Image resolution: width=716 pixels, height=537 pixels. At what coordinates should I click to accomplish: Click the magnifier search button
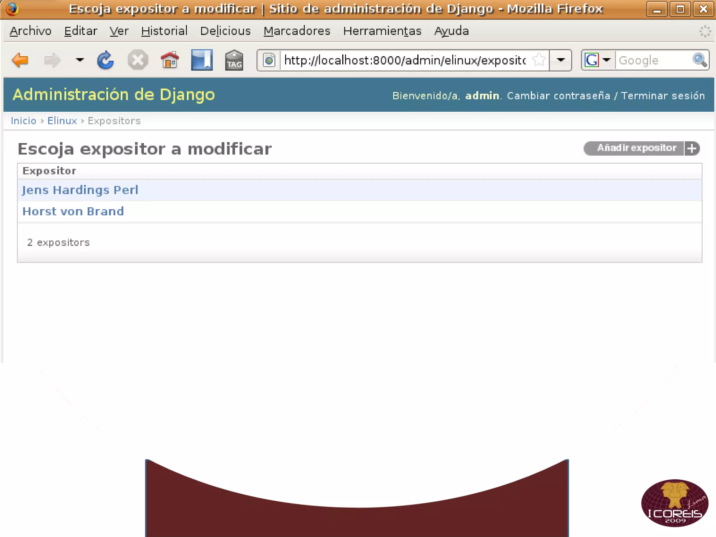700,60
